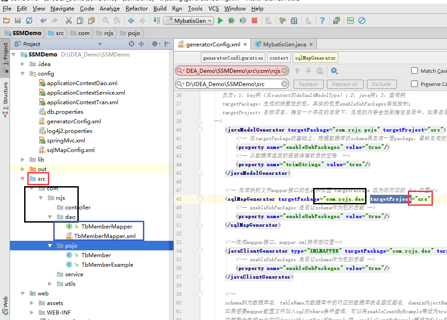Collapse the config folder
This screenshot has width=447, height=320.
[22, 74]
